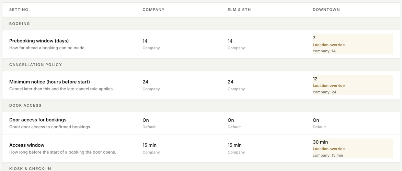Click the Elm & 5th '15 min' Access window value
402x171 pixels.
[x=234, y=145]
